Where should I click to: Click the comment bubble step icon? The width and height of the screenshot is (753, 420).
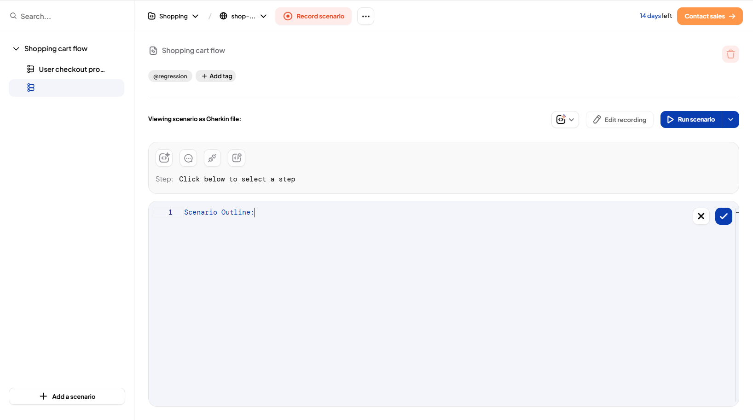coord(188,158)
